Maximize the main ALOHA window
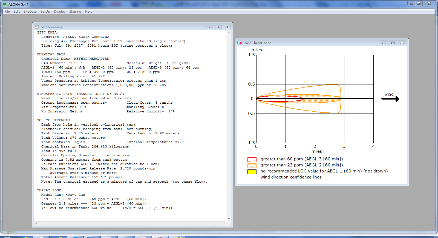Image resolution: width=438 pixels, height=238 pixels. coord(419,4)
